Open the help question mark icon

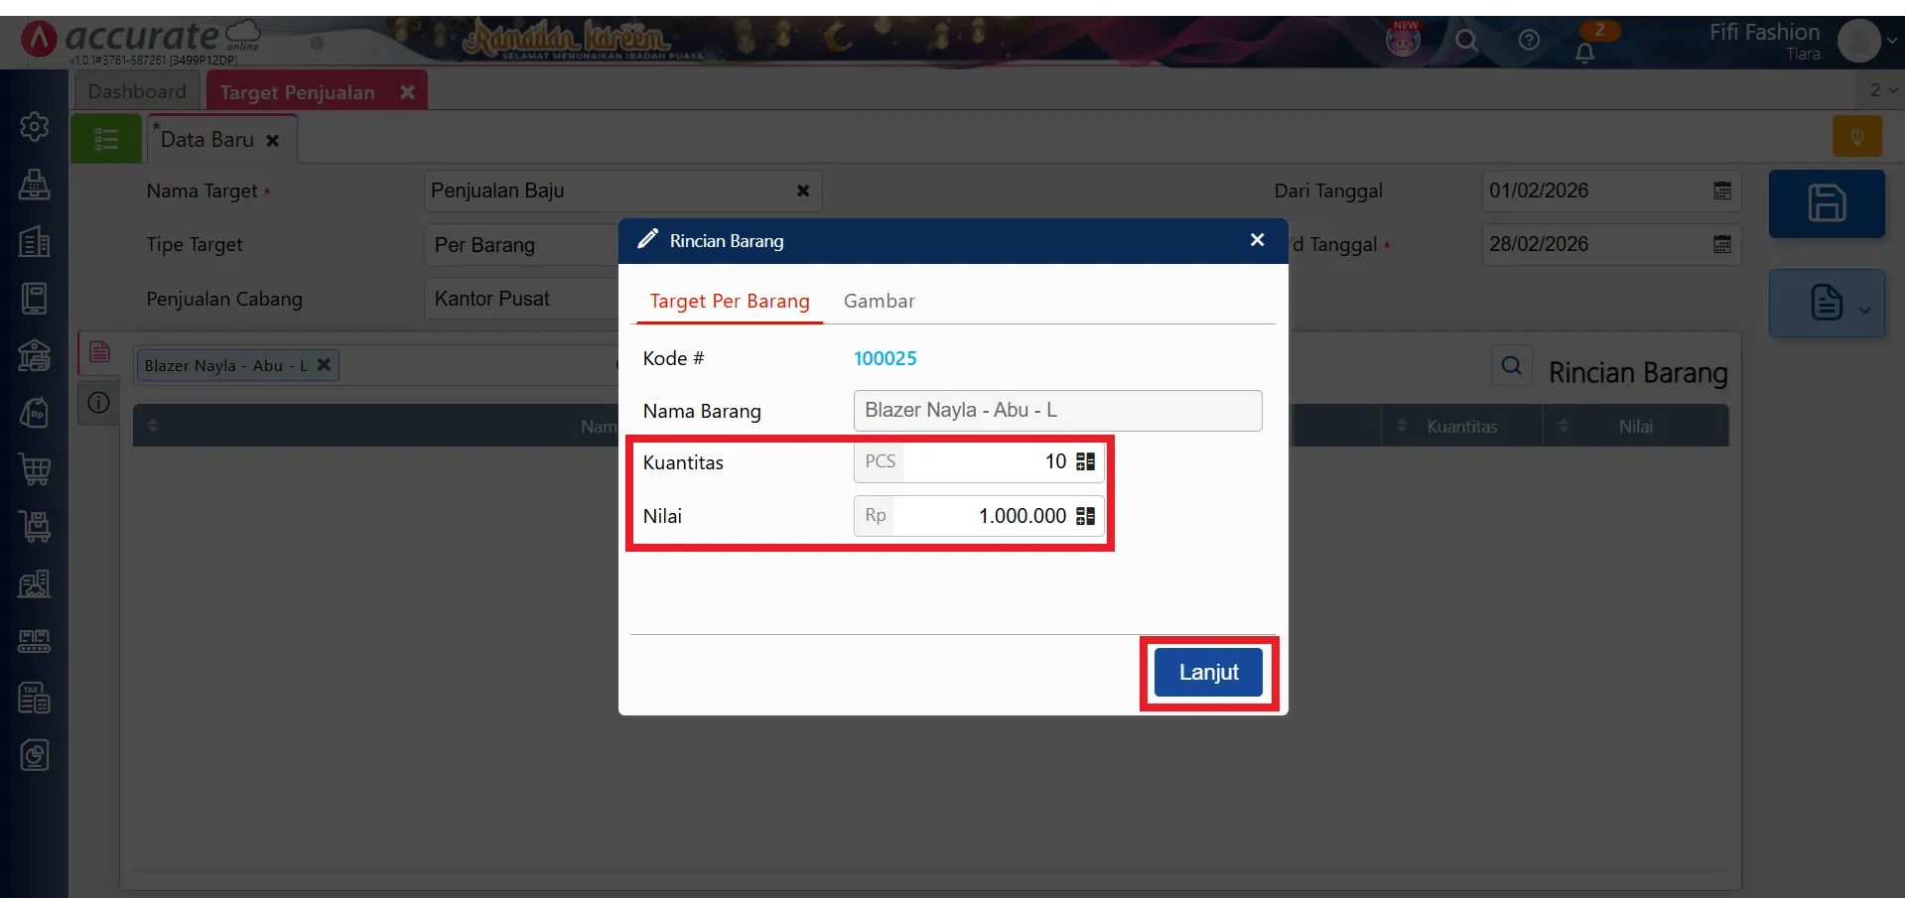click(x=1529, y=41)
